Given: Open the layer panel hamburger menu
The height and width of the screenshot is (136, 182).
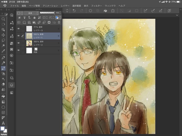Looking at the screenshot, I should [18, 10].
